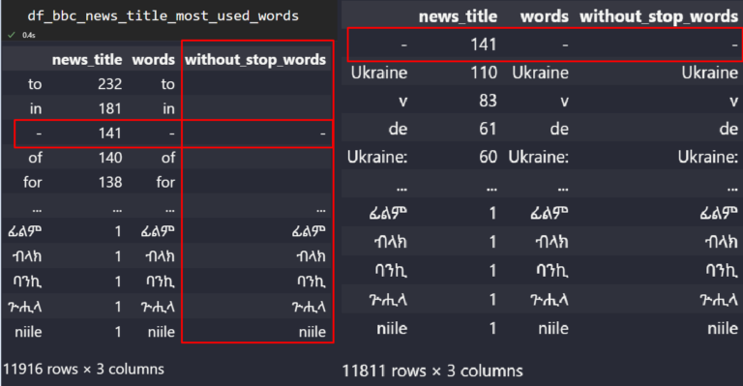Click the 'niile' row index in the right table
This screenshot has height=386, width=743.
392,328
